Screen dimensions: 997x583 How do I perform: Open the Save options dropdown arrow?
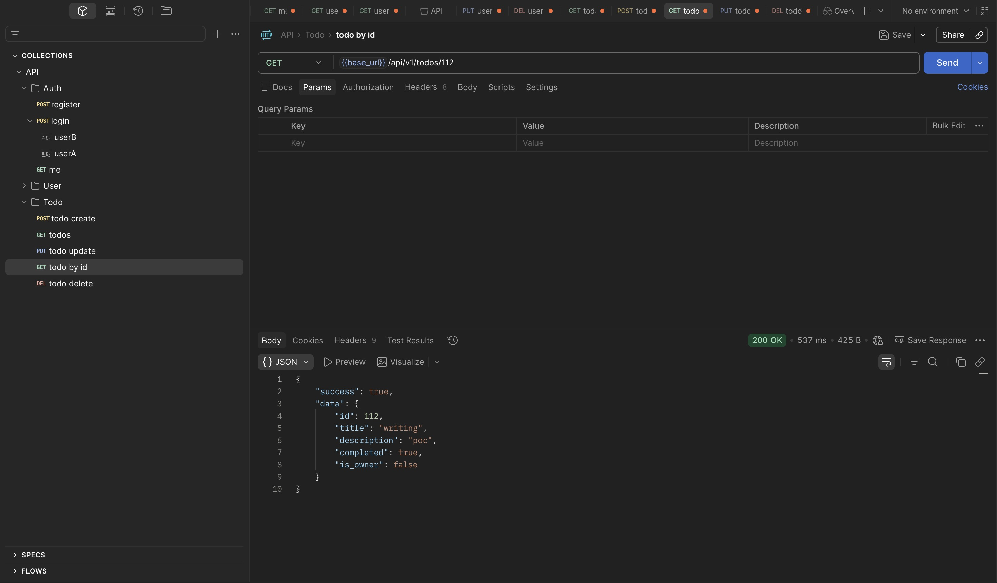coord(923,35)
